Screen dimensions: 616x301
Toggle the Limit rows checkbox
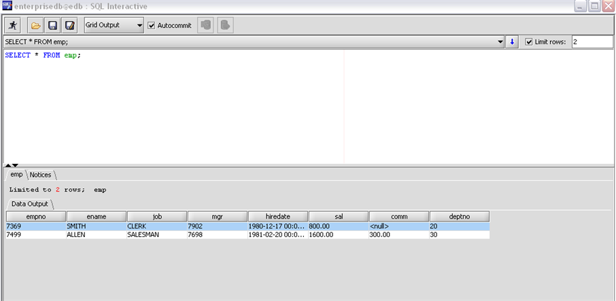[x=529, y=42]
